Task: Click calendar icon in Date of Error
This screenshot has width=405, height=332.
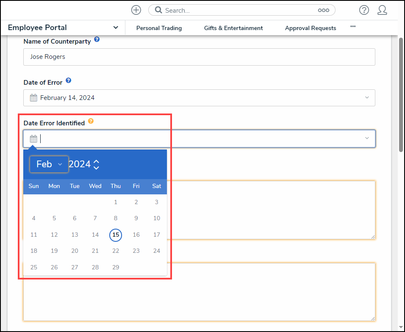Action: pos(33,98)
